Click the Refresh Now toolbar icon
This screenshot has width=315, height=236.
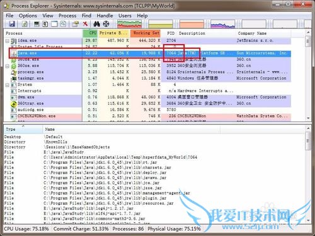(25, 24)
